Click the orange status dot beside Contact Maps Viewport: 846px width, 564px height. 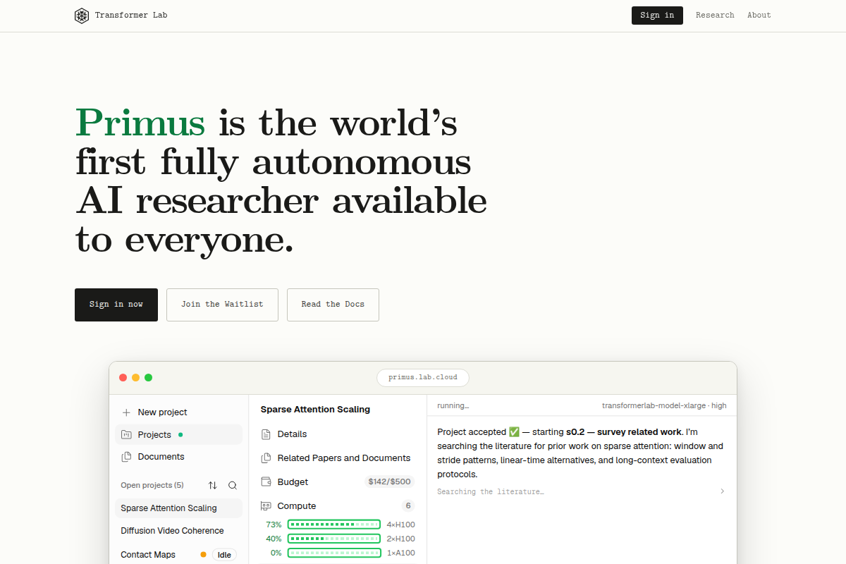pyautogui.click(x=203, y=555)
